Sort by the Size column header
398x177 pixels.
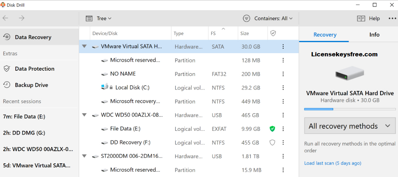[x=253, y=33]
